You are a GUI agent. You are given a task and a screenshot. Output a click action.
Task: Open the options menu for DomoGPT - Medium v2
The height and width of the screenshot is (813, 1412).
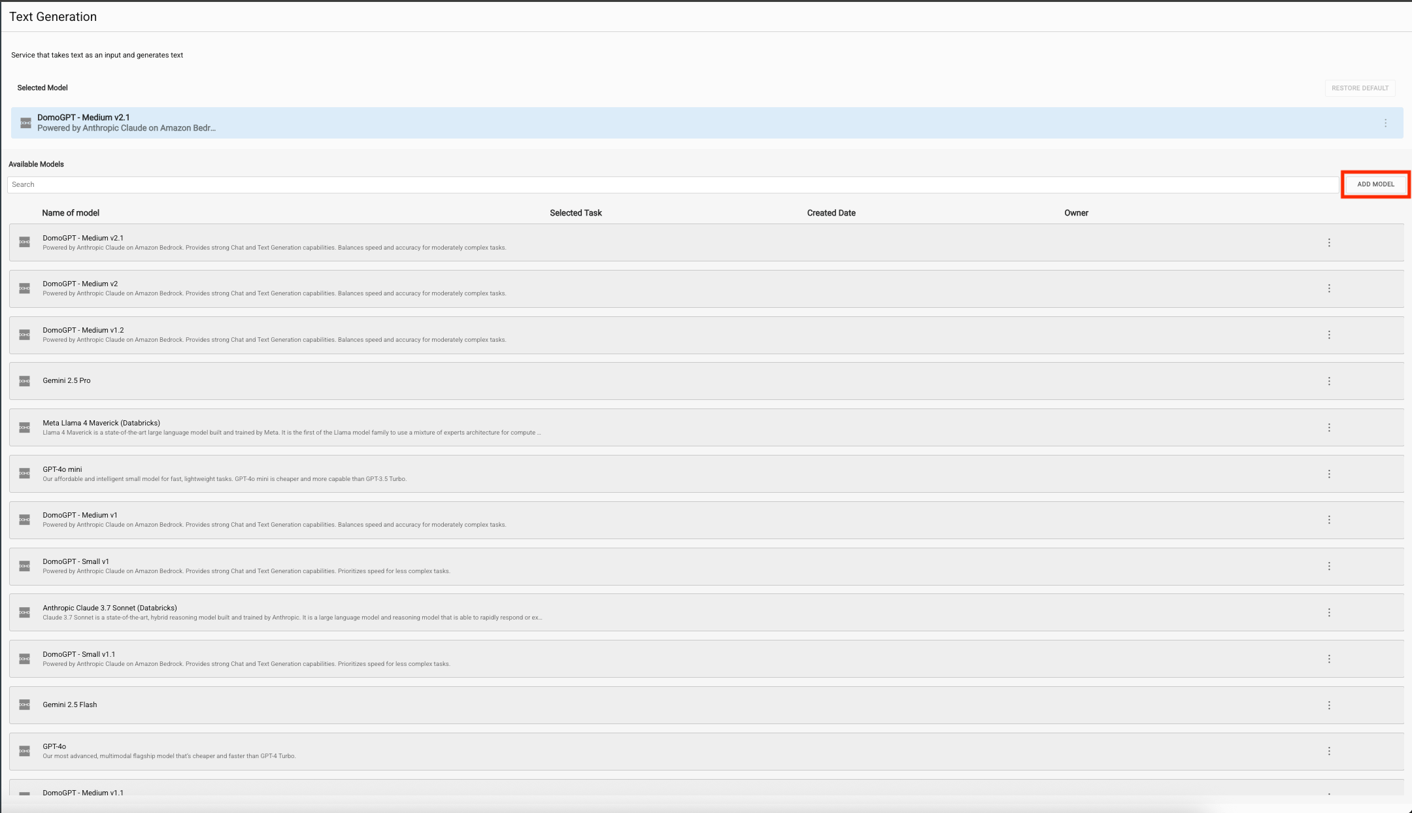pos(1329,288)
